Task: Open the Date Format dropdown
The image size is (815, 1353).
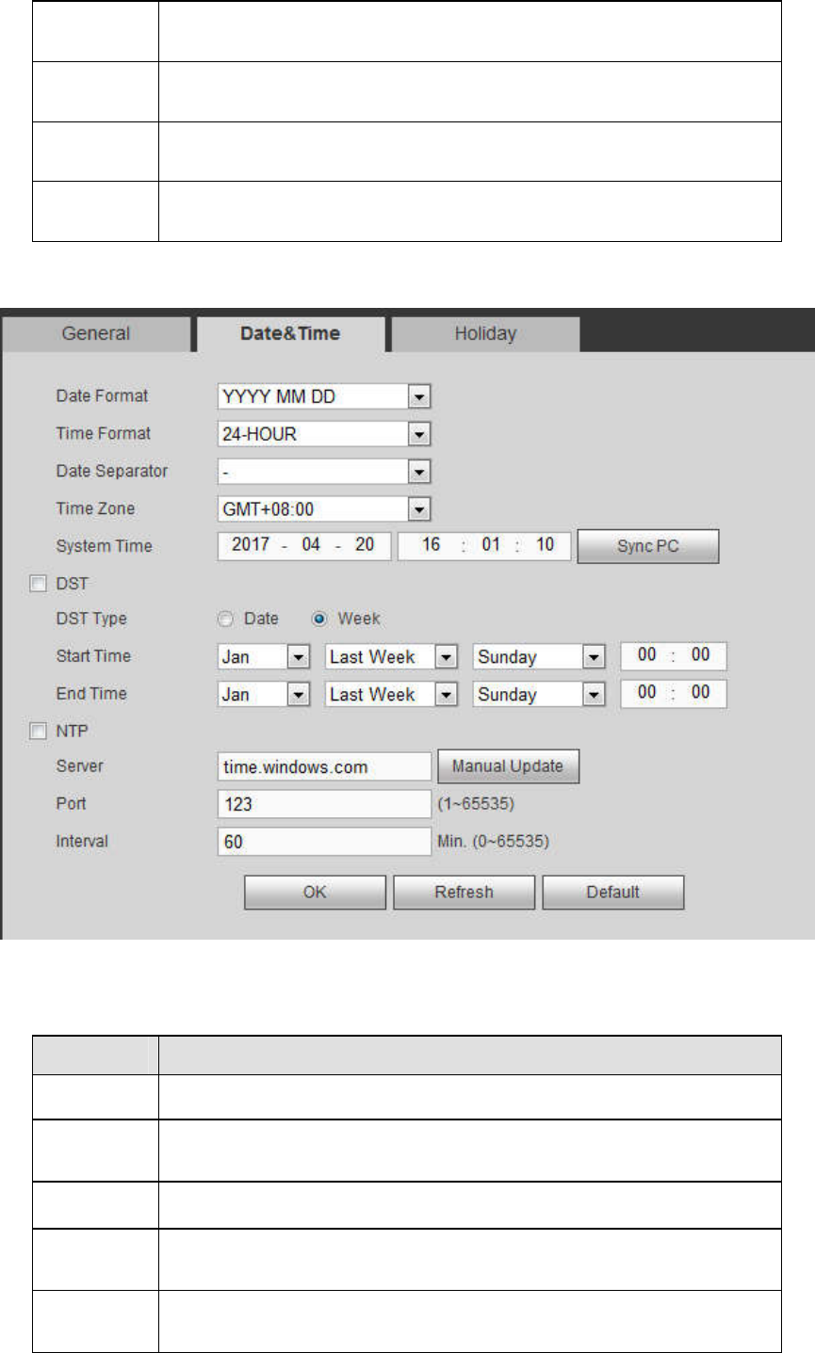Action: click(324, 396)
